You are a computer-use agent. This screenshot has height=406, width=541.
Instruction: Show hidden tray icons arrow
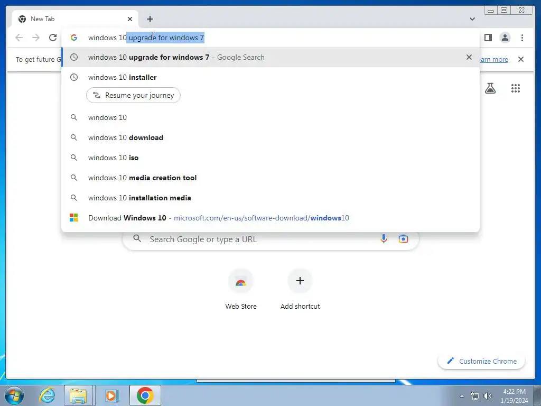[462, 396]
